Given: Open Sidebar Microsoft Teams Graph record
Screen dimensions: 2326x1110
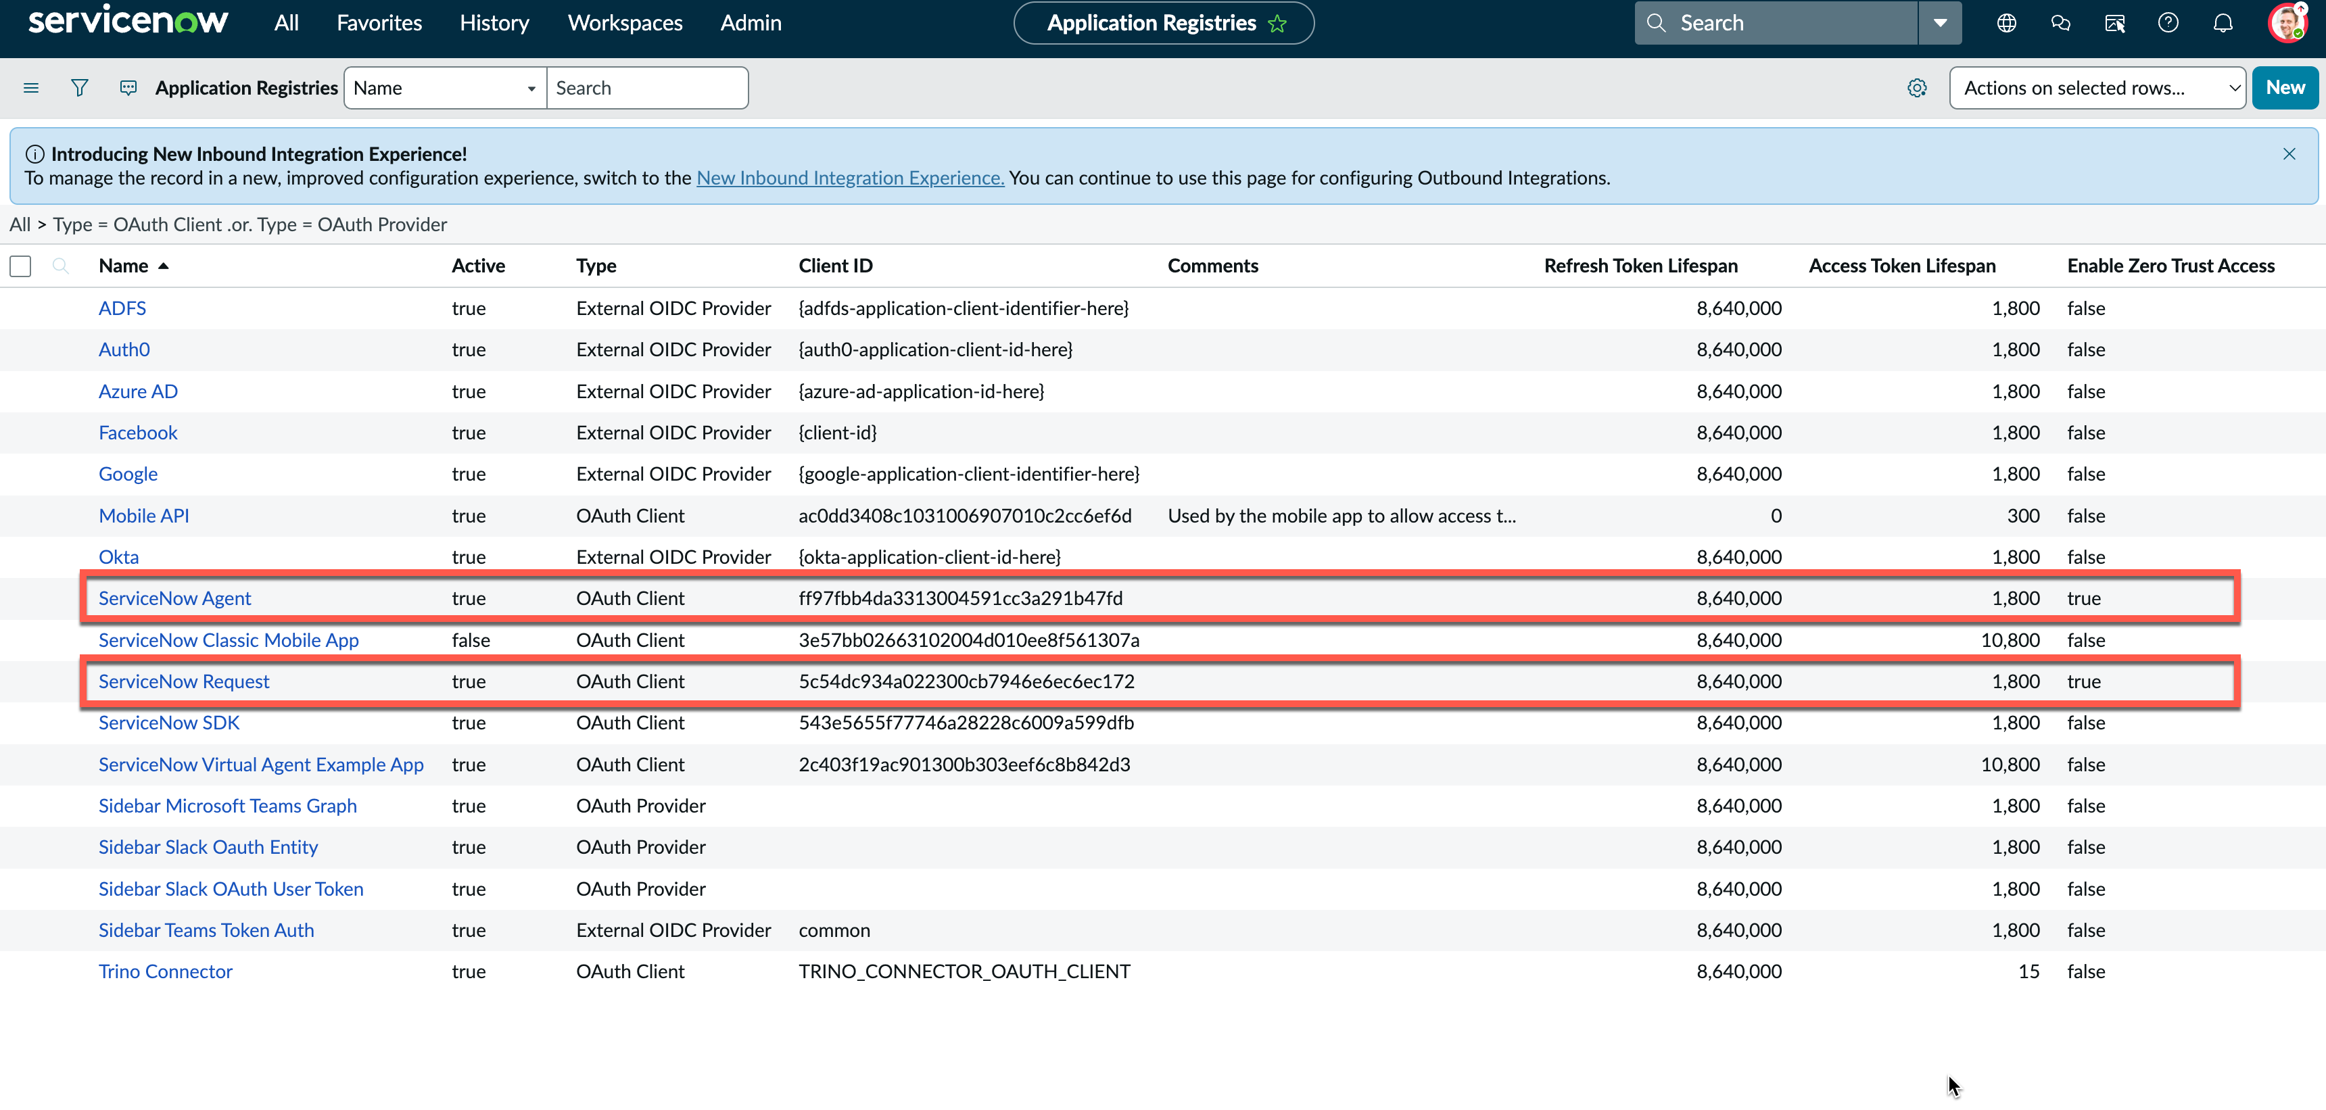Looking at the screenshot, I should (228, 806).
